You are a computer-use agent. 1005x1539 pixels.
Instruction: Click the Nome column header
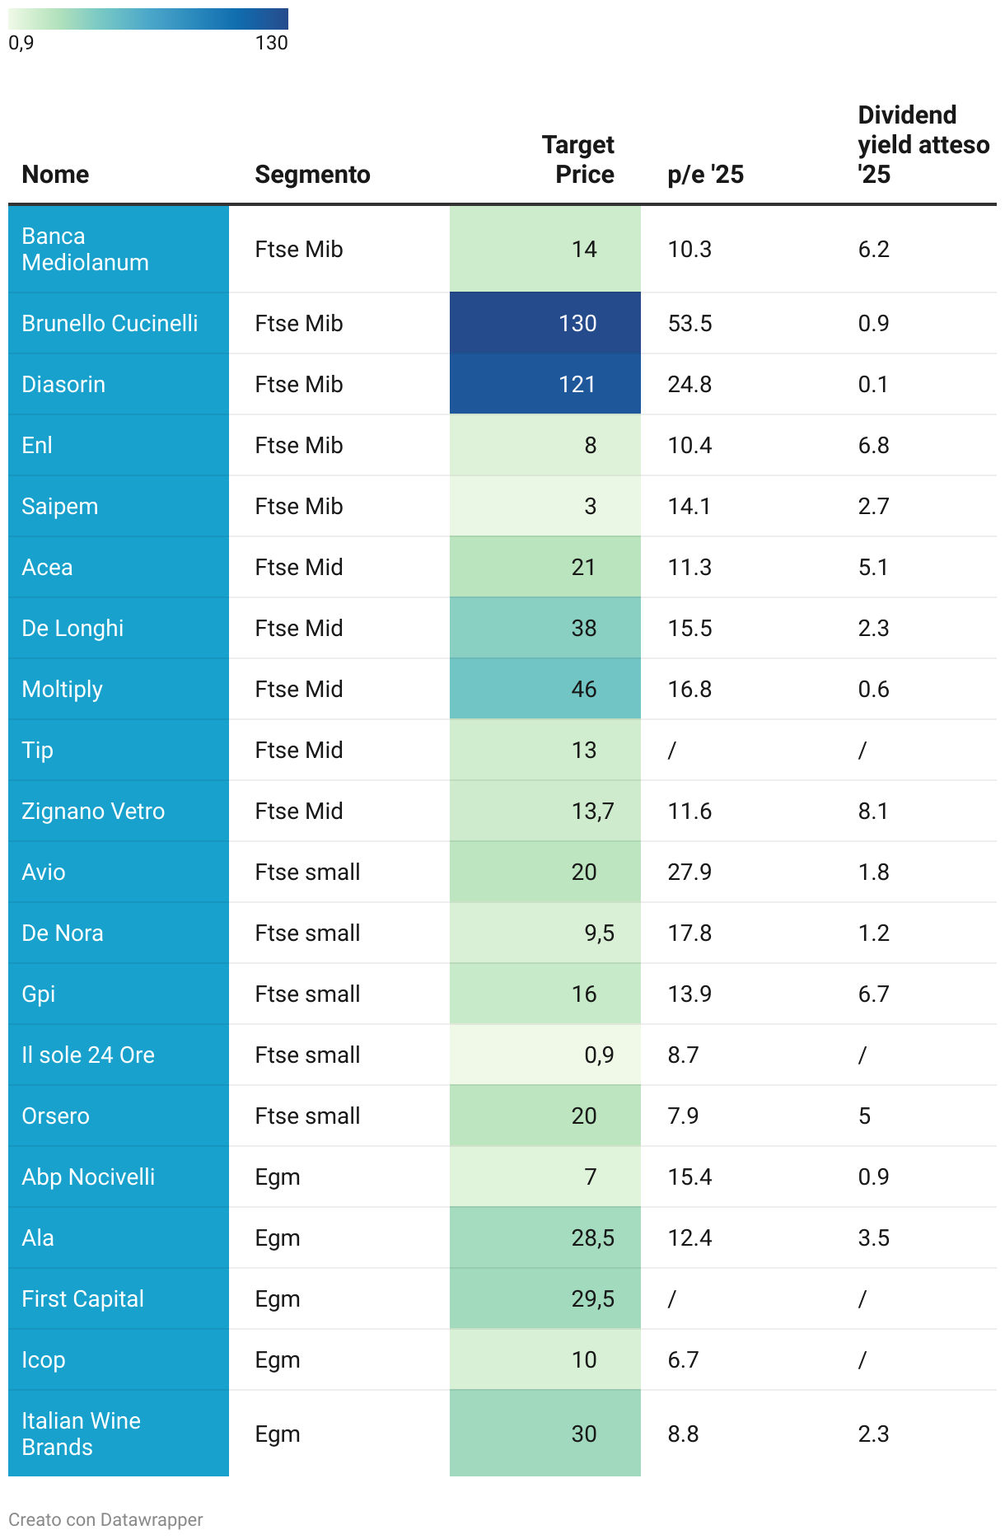tap(55, 175)
